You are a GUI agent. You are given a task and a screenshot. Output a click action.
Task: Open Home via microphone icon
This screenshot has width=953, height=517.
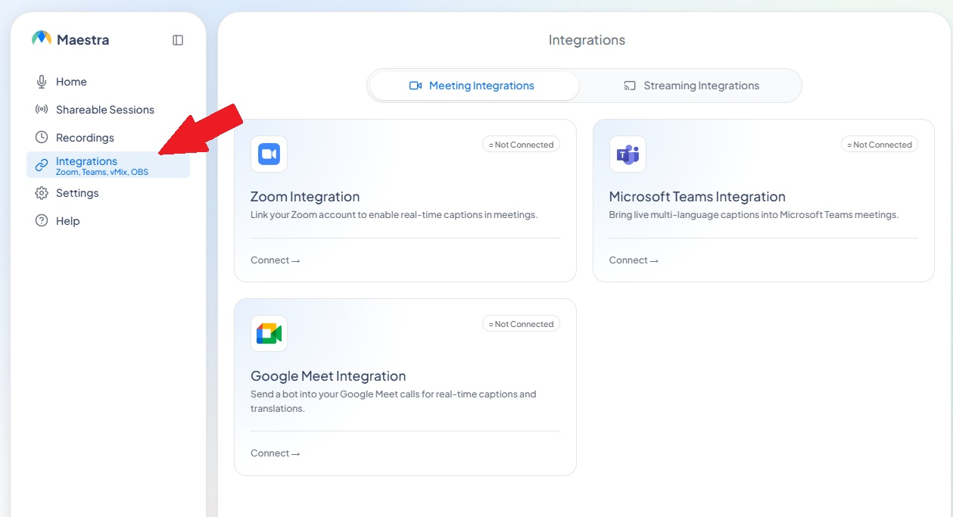[x=42, y=82]
